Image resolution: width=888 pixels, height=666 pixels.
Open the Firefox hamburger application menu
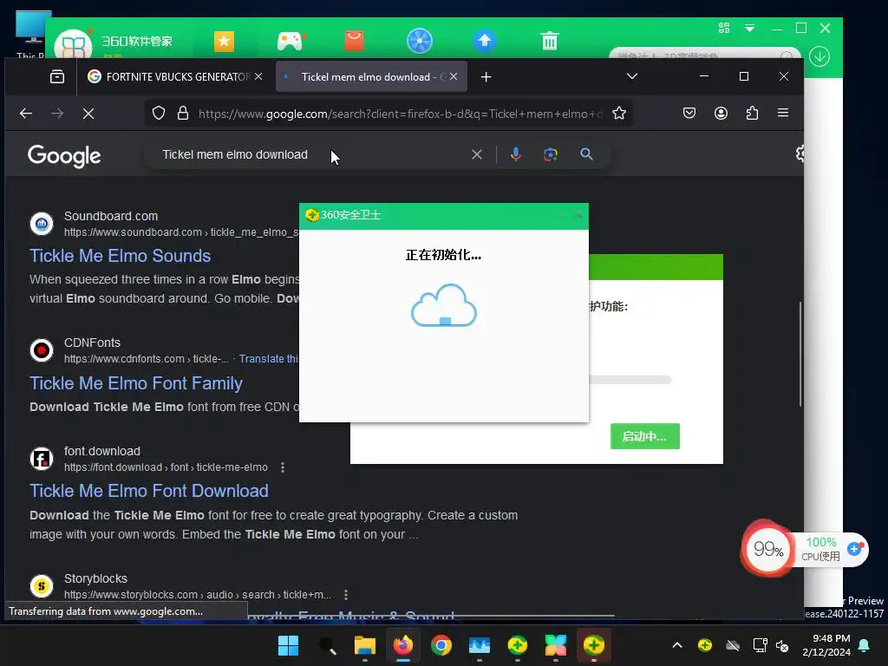(783, 113)
